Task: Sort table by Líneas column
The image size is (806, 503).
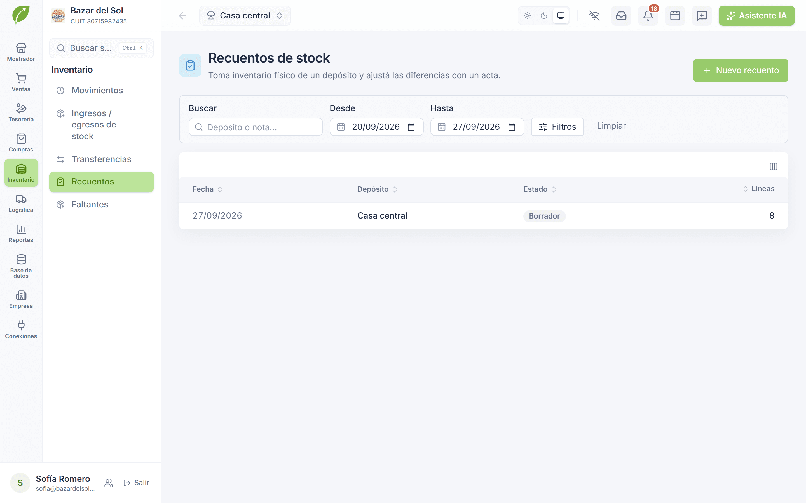Action: [758, 189]
